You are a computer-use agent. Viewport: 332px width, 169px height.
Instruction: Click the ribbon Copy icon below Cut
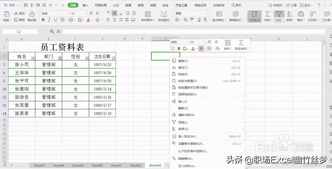pyautogui.click(x=16, y=20)
